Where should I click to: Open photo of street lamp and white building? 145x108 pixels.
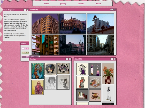[100, 24]
